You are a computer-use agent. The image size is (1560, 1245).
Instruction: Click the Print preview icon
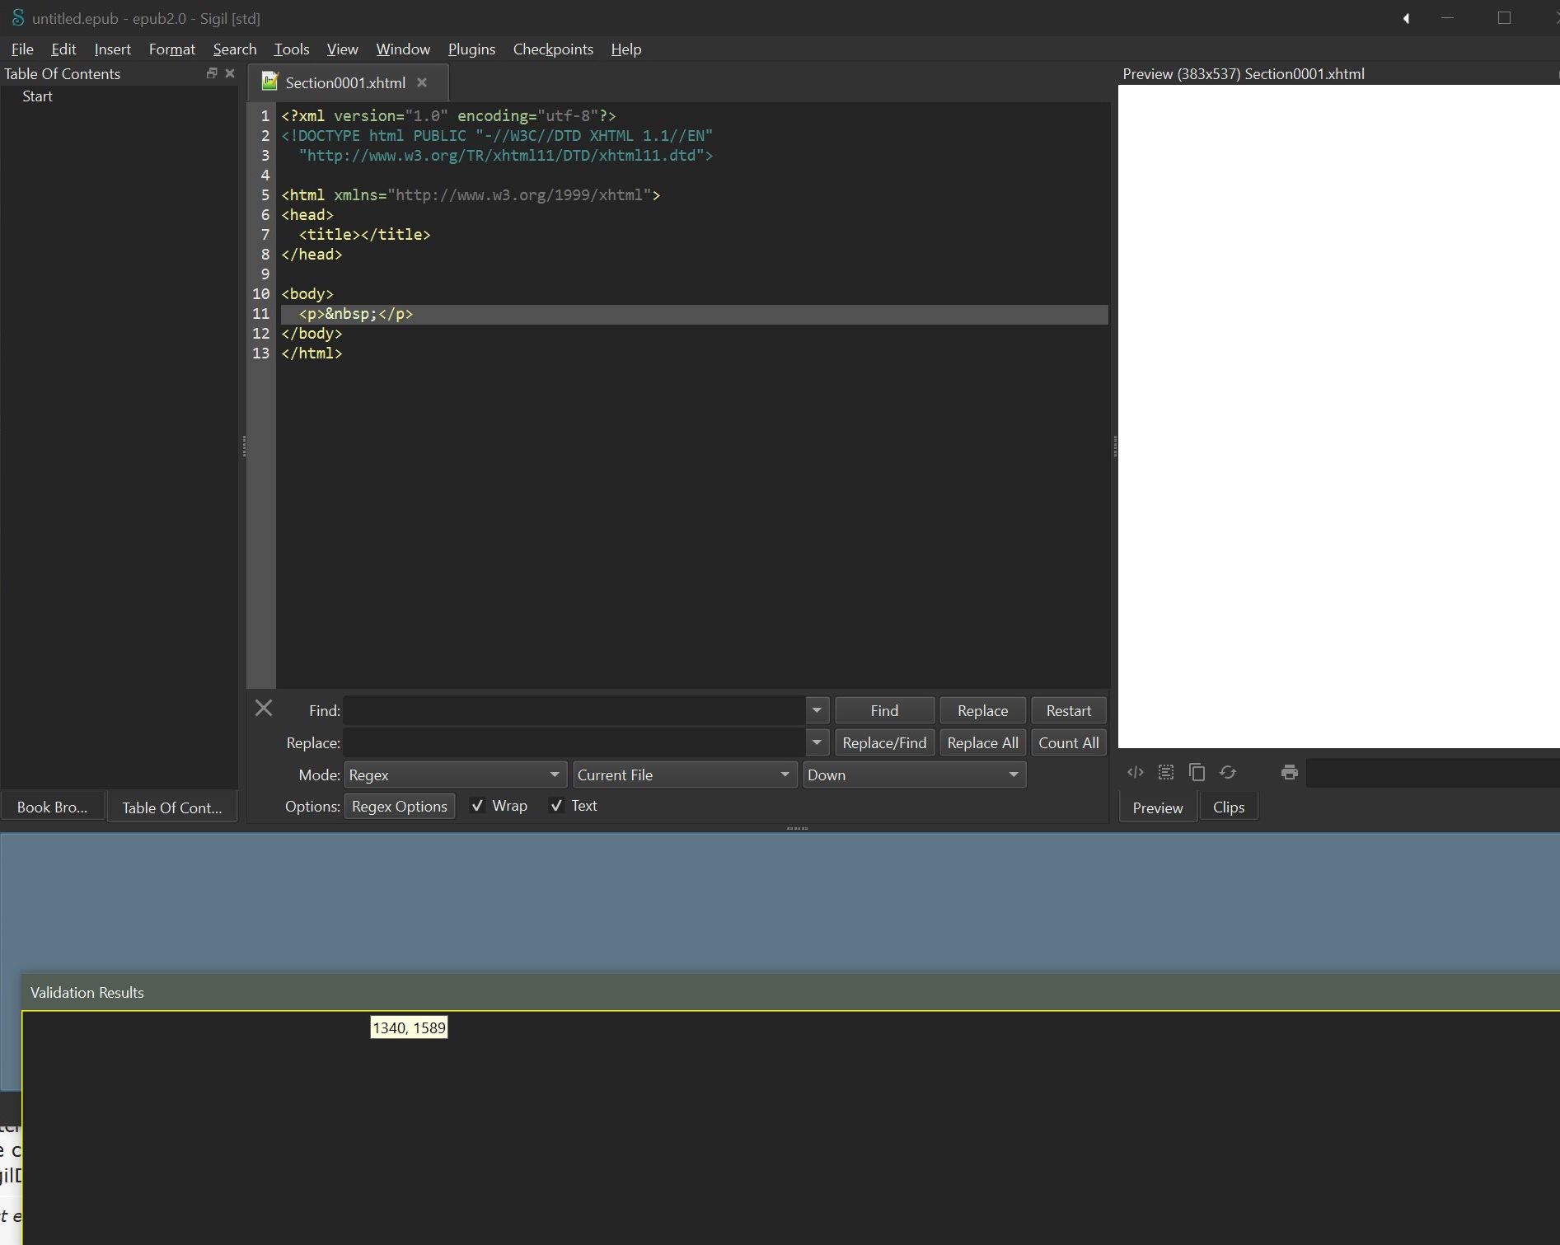1289,772
